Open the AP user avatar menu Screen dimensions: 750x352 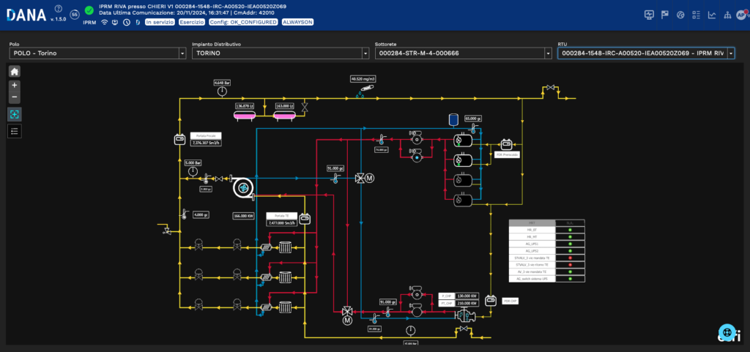740,14
